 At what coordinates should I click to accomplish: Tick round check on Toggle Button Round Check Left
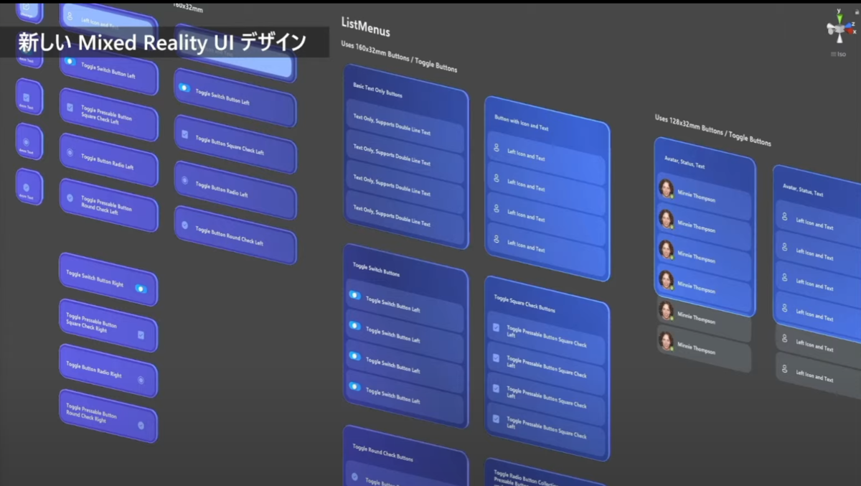click(184, 225)
